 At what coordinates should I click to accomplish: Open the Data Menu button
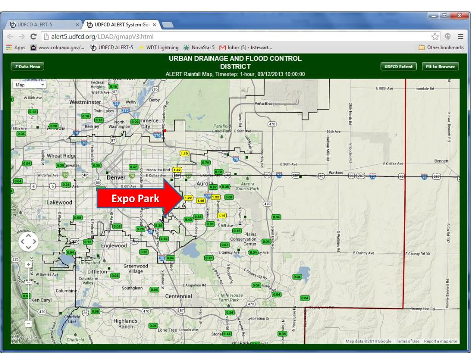coord(27,66)
